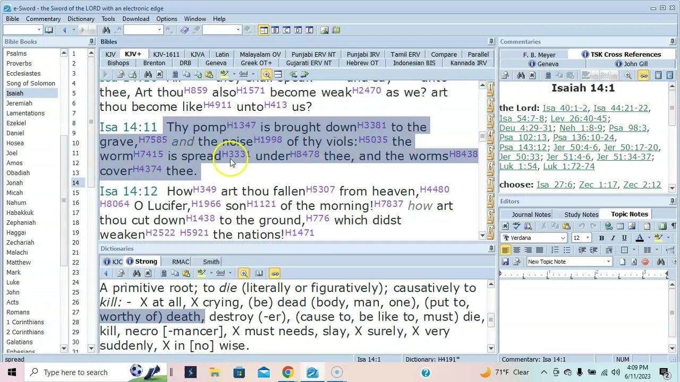
Task: Toggle bold formatting in editor
Action: click(x=601, y=238)
